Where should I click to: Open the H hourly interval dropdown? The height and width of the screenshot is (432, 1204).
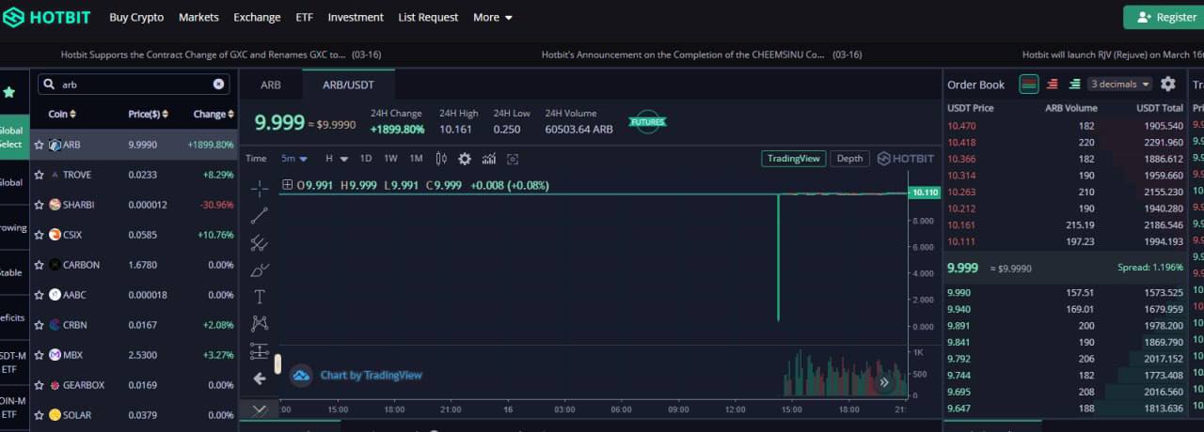[x=337, y=159]
